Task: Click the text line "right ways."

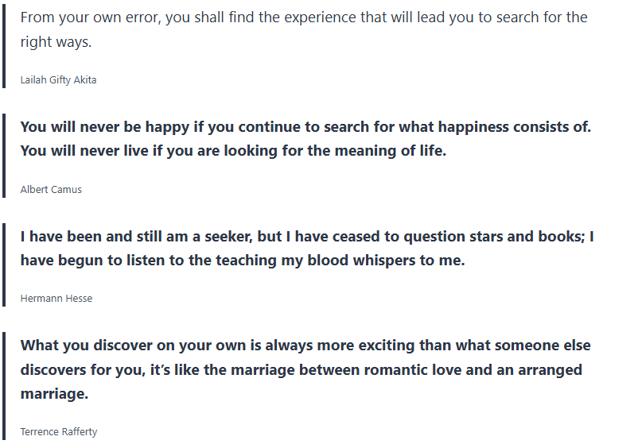Action: [56, 42]
